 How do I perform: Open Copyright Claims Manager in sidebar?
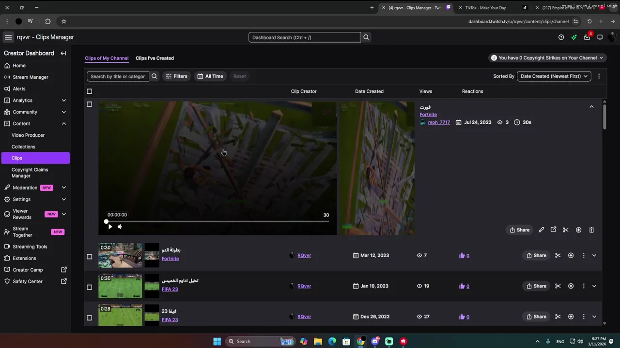click(30, 173)
